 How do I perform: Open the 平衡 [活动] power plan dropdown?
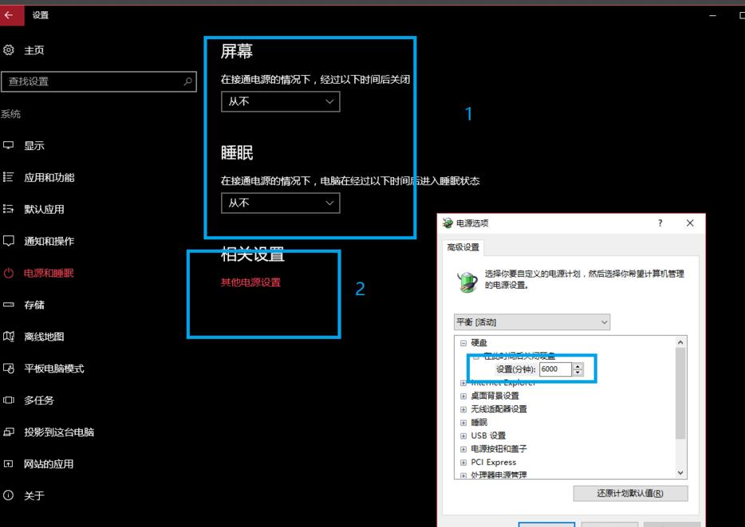[x=531, y=321]
